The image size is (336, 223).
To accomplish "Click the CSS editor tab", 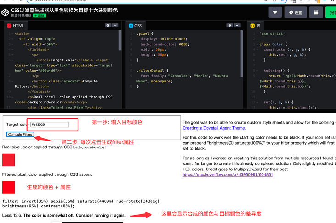I will click(x=135, y=26).
